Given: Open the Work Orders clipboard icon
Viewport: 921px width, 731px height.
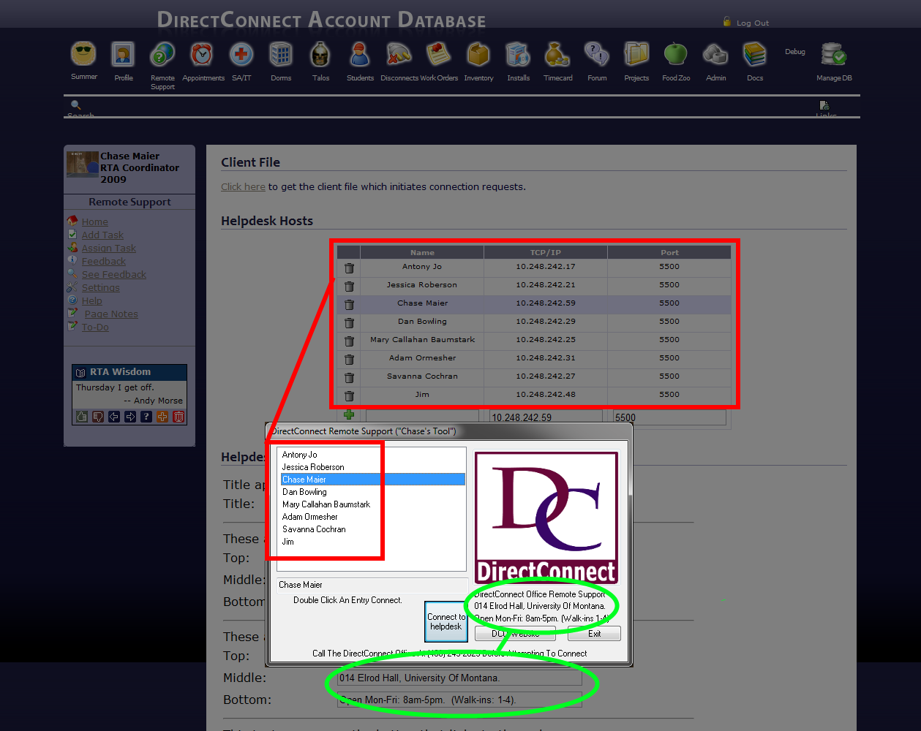Looking at the screenshot, I should [x=439, y=55].
